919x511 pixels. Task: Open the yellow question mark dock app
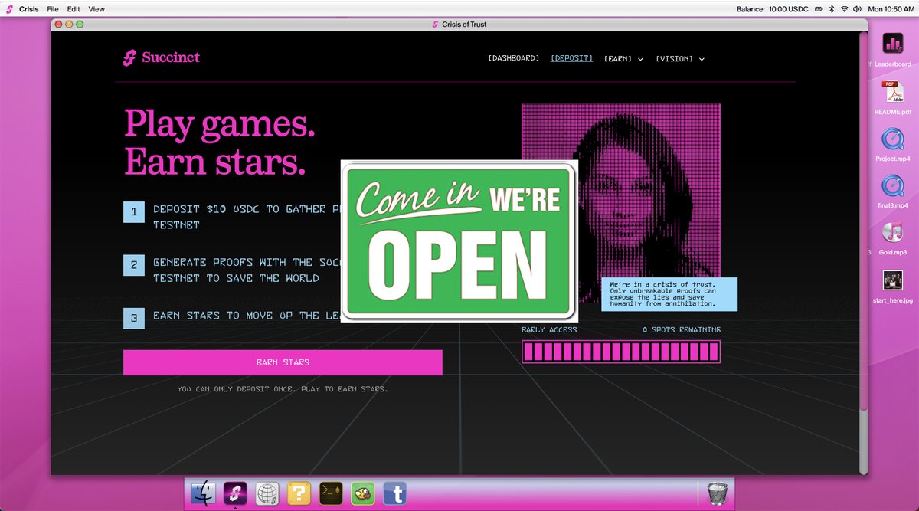(x=299, y=493)
